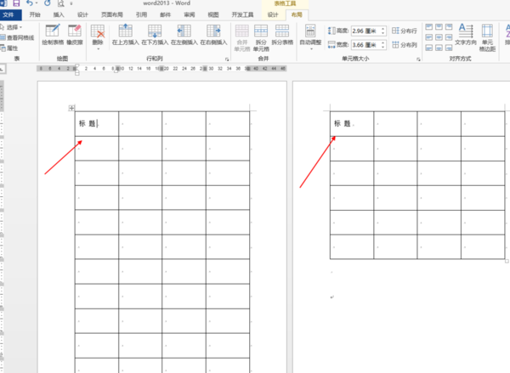Activate the 橡皮擦 (Eraser) tool

[75, 35]
